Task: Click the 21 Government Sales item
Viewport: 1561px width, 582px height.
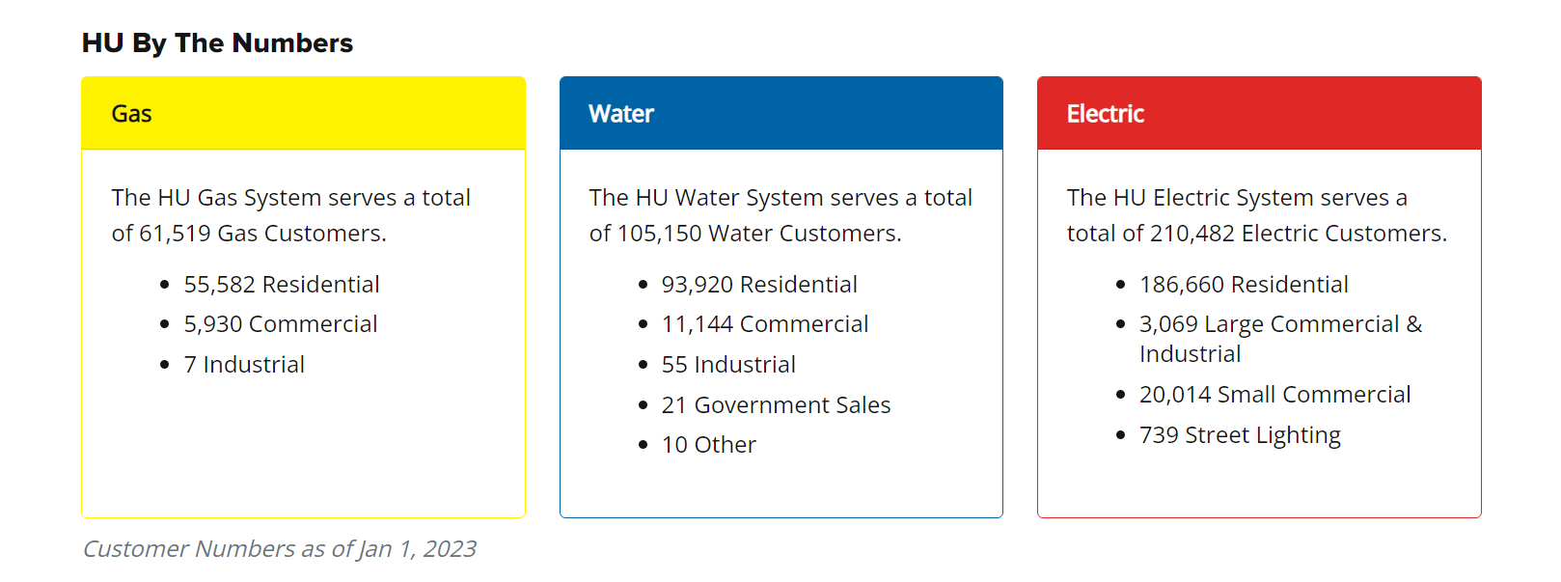Action: point(776,405)
